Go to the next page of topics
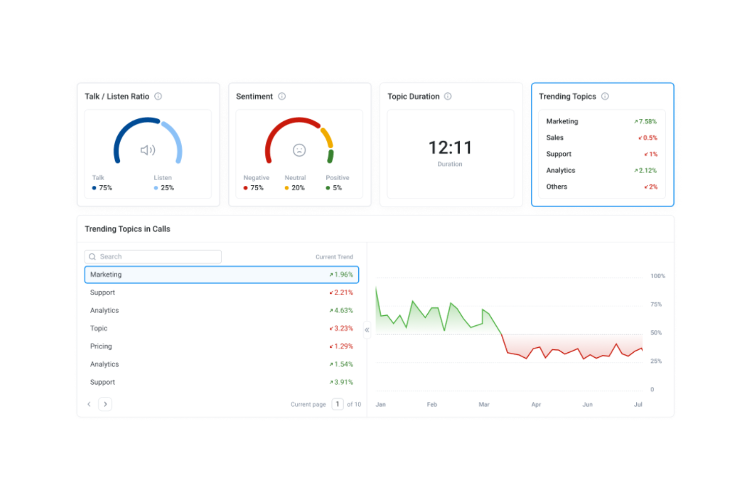This screenshot has height=501, width=751. pos(105,404)
